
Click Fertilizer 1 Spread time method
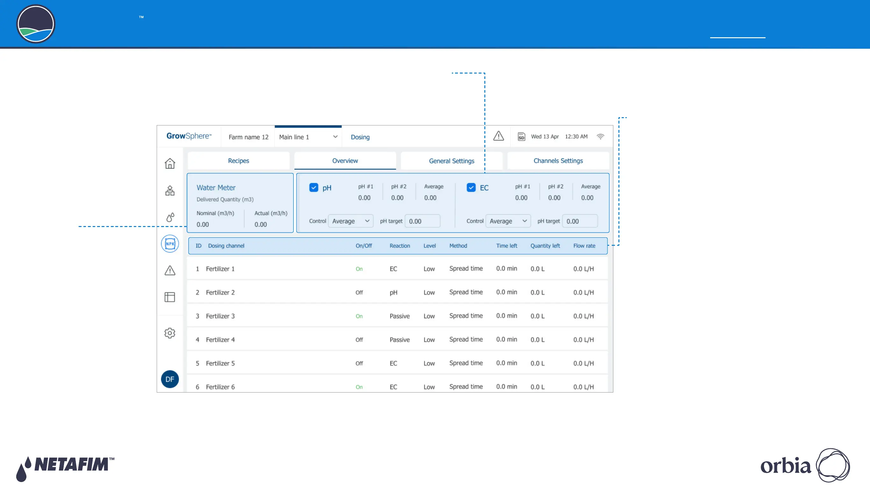point(466,268)
